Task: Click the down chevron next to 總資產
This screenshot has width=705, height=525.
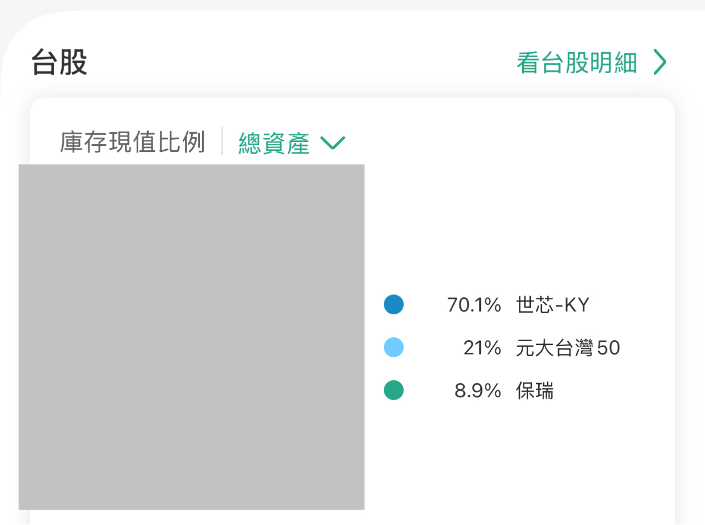Action: coord(333,143)
